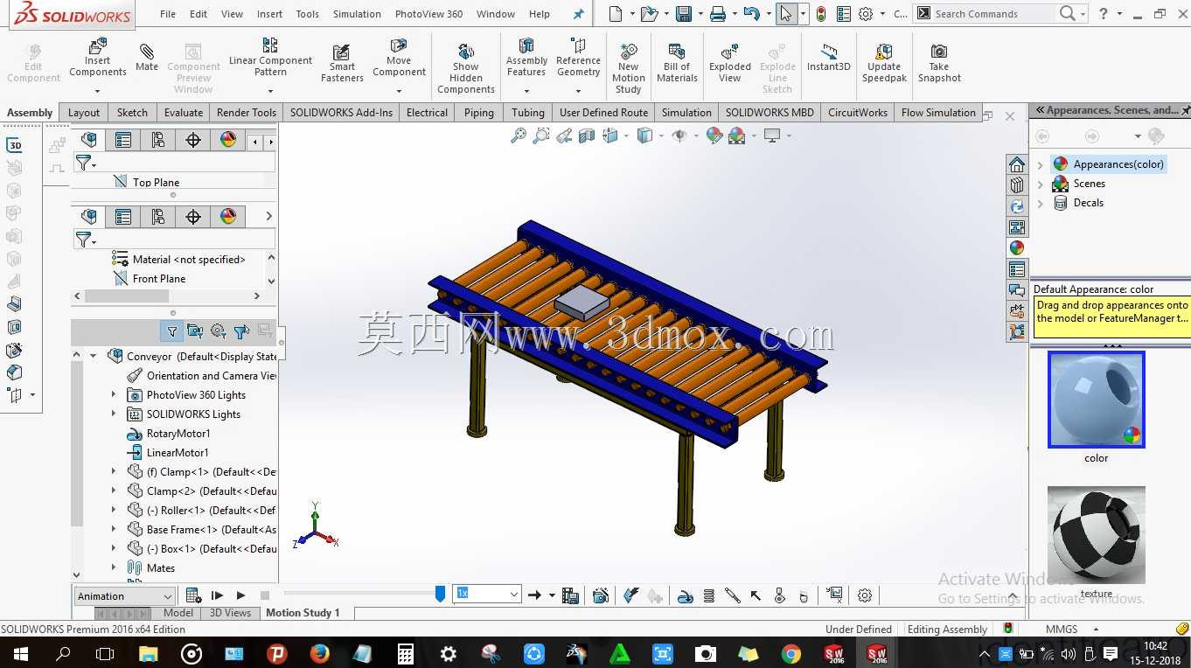Click the Search Commands field
Image resolution: width=1191 pixels, height=668 pixels.
992,14
